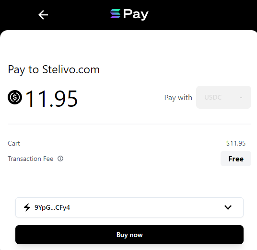Expand wallet selector chevron
Viewport: 257px width, 250px height.
point(228,207)
